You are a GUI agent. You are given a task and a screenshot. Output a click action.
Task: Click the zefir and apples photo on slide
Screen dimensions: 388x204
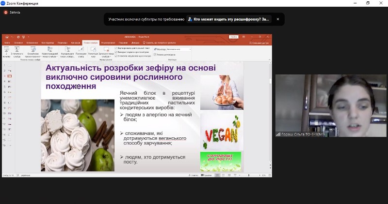point(78,135)
